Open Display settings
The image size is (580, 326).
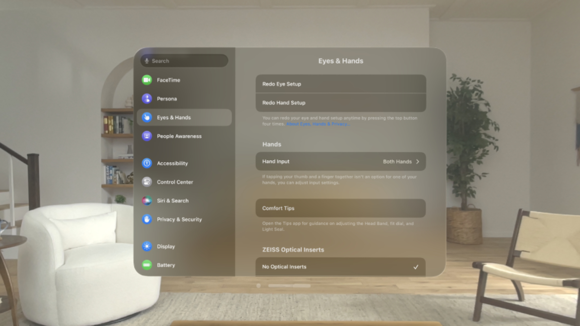click(x=165, y=246)
